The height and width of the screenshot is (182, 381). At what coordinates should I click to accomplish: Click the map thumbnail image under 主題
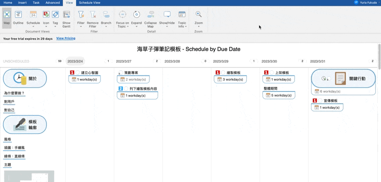tap(29, 176)
